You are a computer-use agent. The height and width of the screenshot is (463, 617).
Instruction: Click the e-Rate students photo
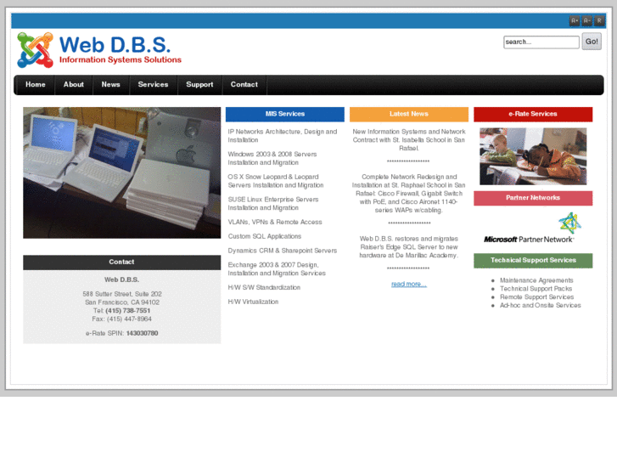(x=533, y=156)
